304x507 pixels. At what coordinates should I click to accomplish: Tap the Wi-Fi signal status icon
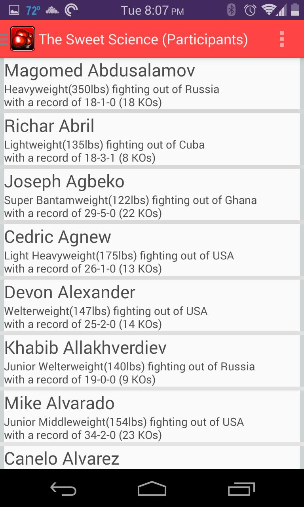pyautogui.click(x=269, y=10)
